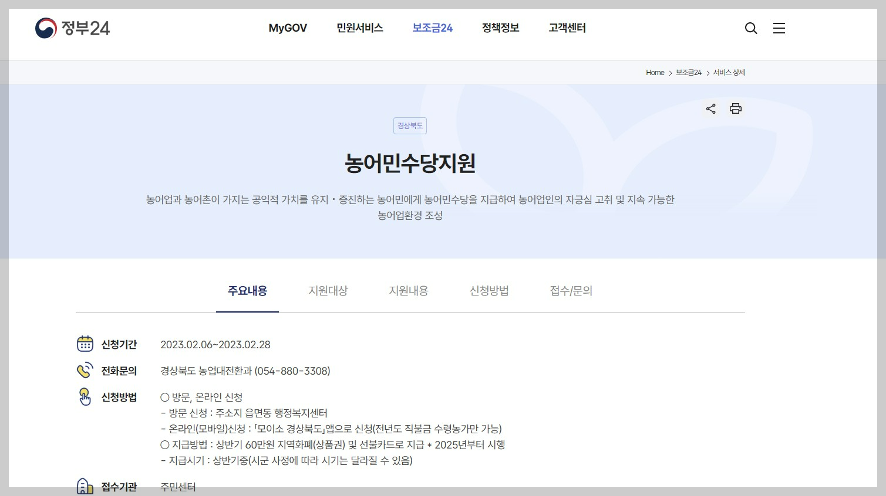The height and width of the screenshot is (496, 886).
Task: Click phone icon beside 전화문의
Action: 85,371
